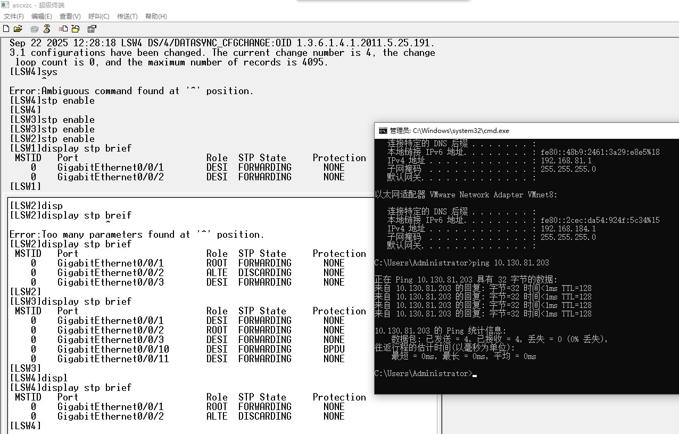Image resolution: width=679 pixels, height=434 pixels.
Task: Click the New connection toolbar icon
Action: [6, 29]
